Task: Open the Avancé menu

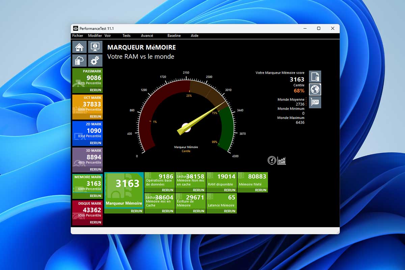Action: pyautogui.click(x=147, y=36)
